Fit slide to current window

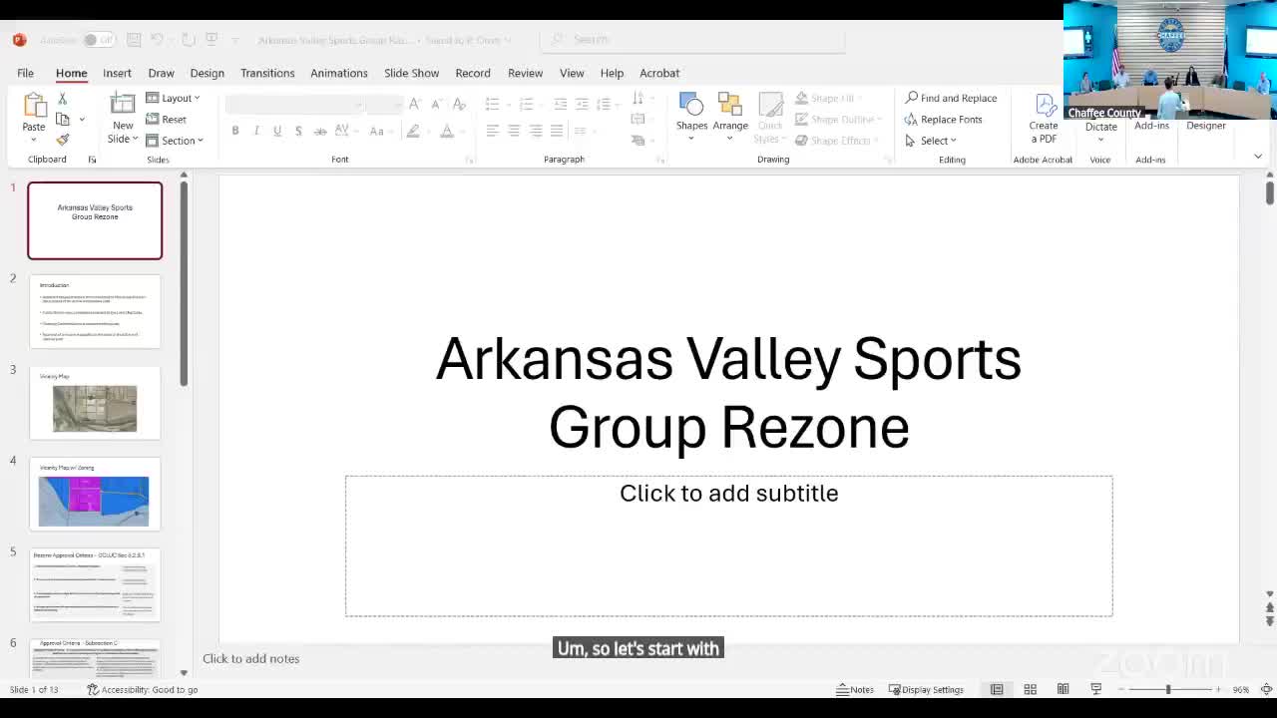pos(1267,689)
